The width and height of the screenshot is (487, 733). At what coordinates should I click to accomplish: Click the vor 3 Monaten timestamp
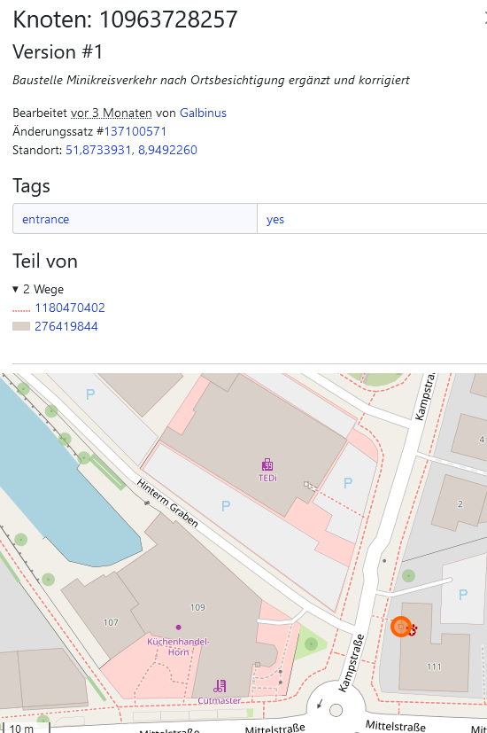point(112,113)
